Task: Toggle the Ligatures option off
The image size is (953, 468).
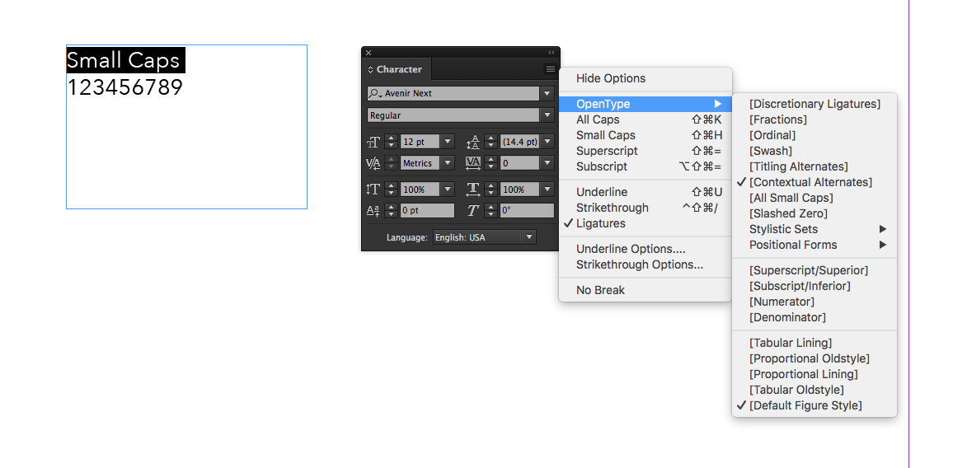Action: 600,223
